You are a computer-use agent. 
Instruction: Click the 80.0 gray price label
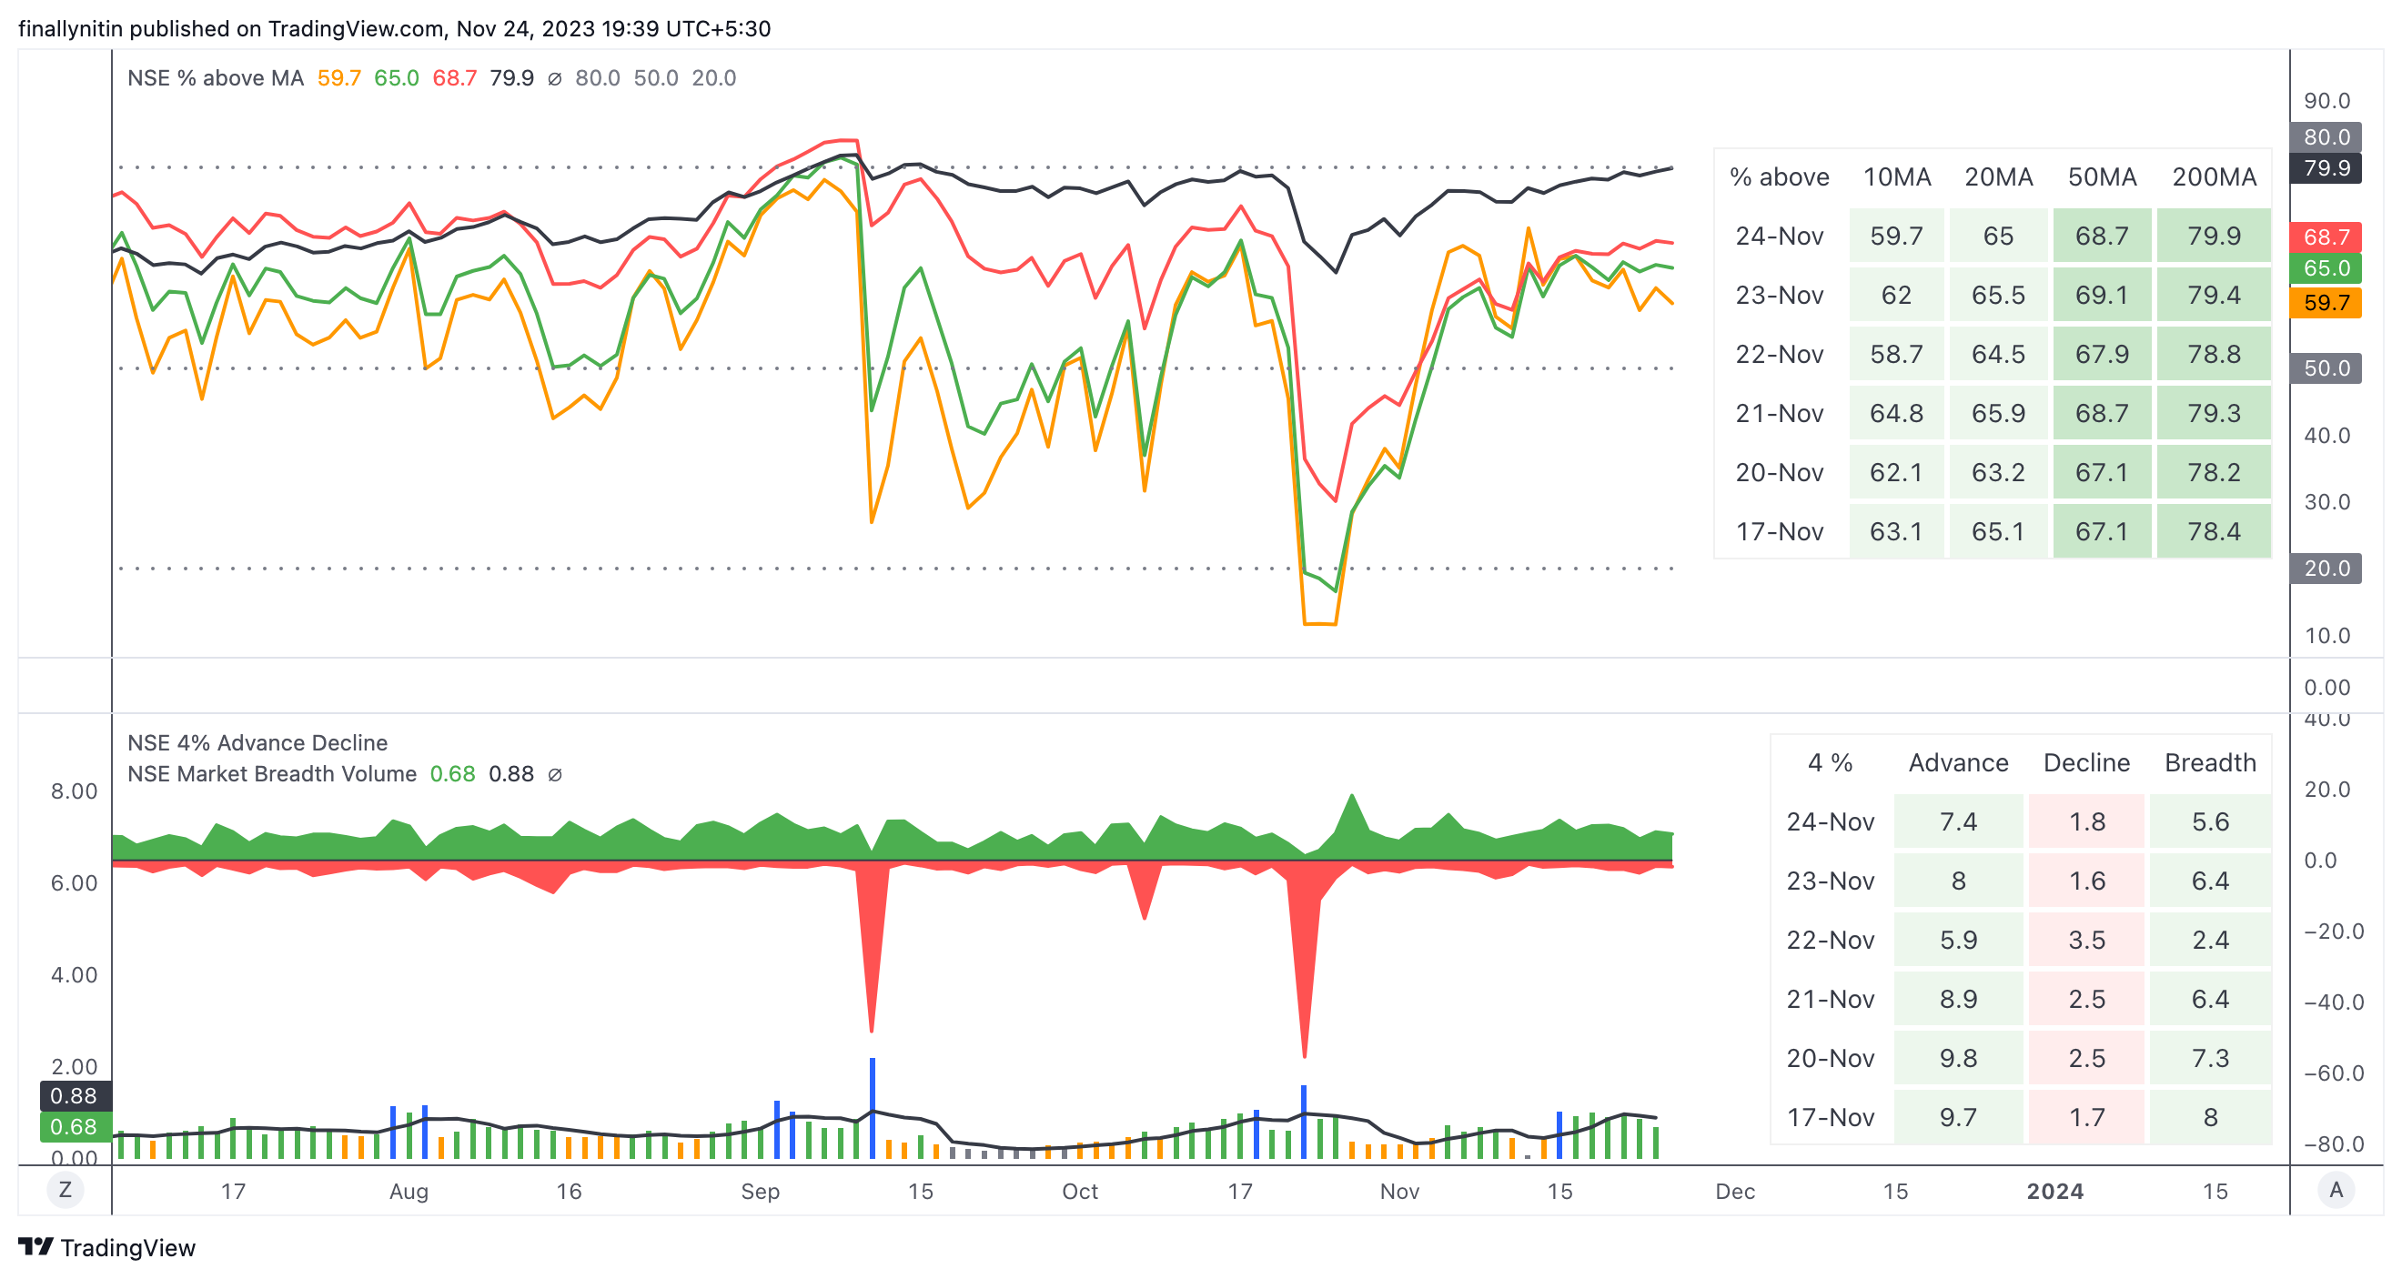click(x=2326, y=137)
